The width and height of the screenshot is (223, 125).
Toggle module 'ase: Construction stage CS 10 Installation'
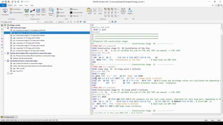tap(11, 30)
